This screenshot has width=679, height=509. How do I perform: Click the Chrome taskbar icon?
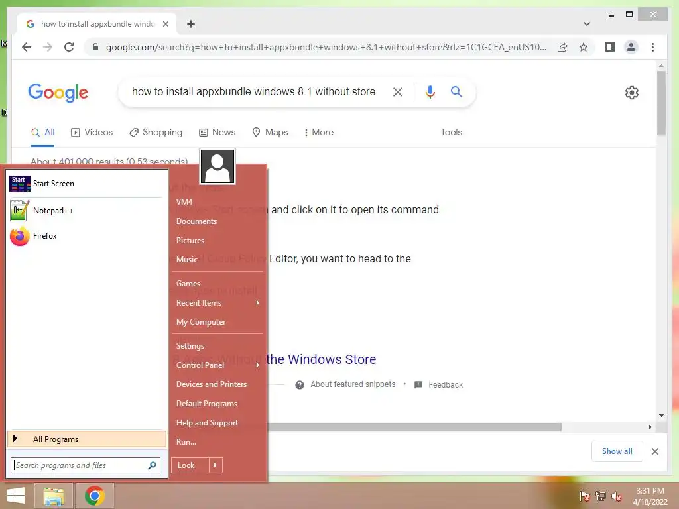point(94,496)
